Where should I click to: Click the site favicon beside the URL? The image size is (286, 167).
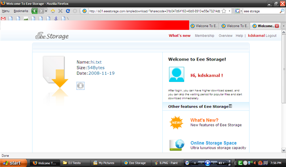pyautogui.click(x=84, y=11)
